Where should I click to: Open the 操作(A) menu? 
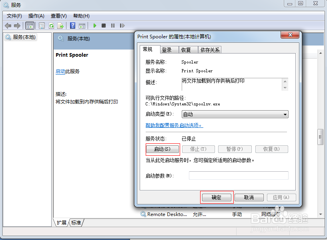click(36, 16)
